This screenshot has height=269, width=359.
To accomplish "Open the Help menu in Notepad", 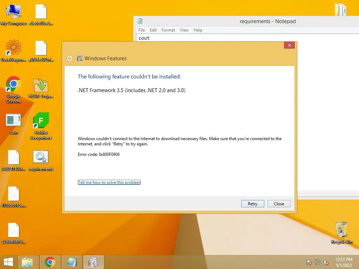I will pyautogui.click(x=198, y=30).
